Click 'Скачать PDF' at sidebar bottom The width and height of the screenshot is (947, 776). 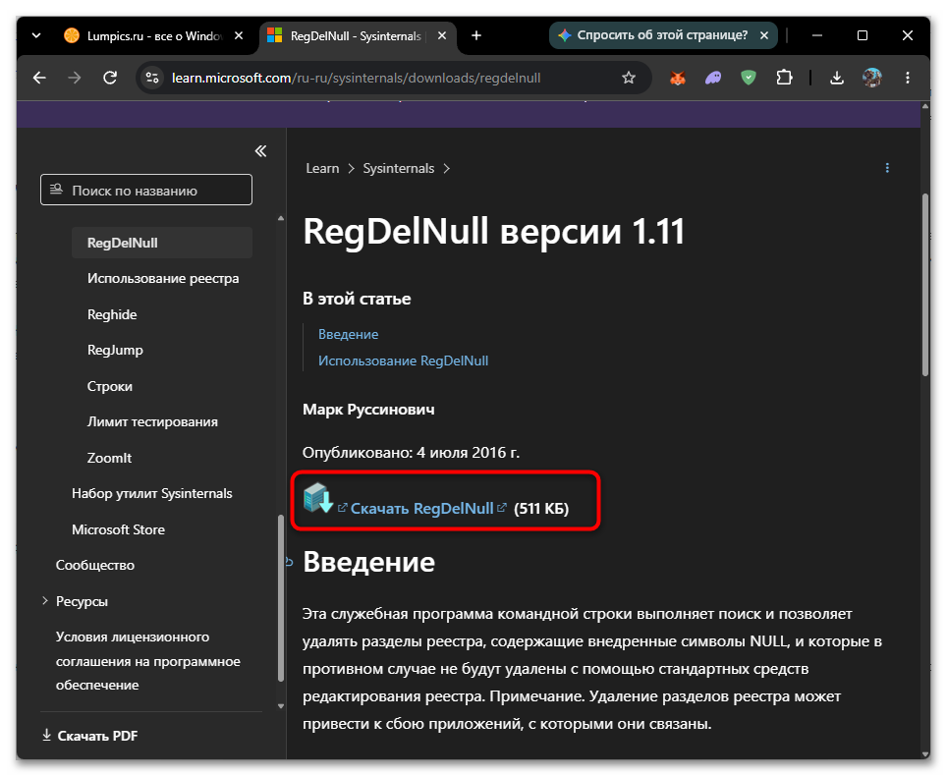[90, 736]
